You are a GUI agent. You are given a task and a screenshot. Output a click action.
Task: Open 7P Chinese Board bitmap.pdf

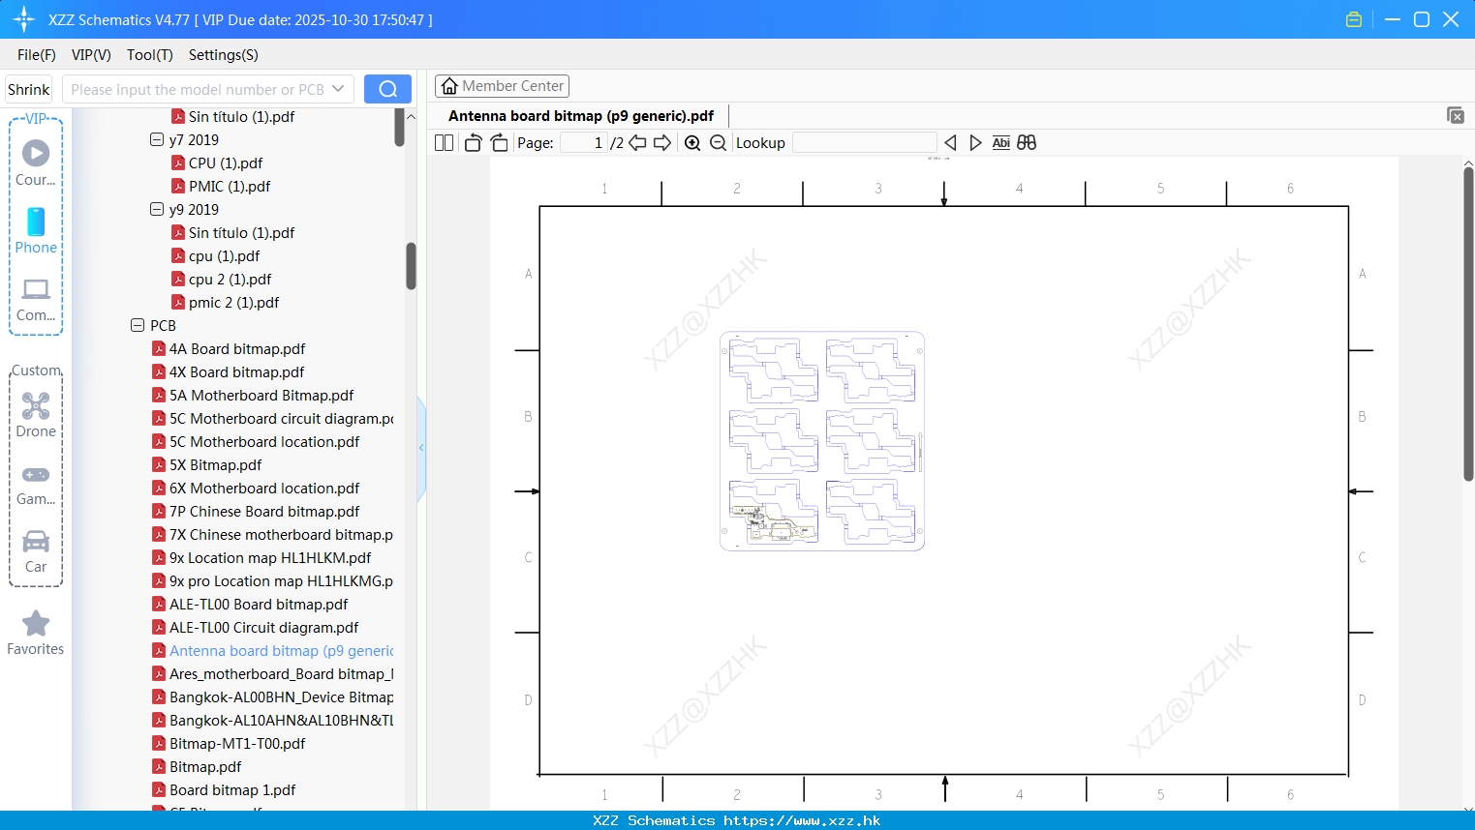click(264, 511)
